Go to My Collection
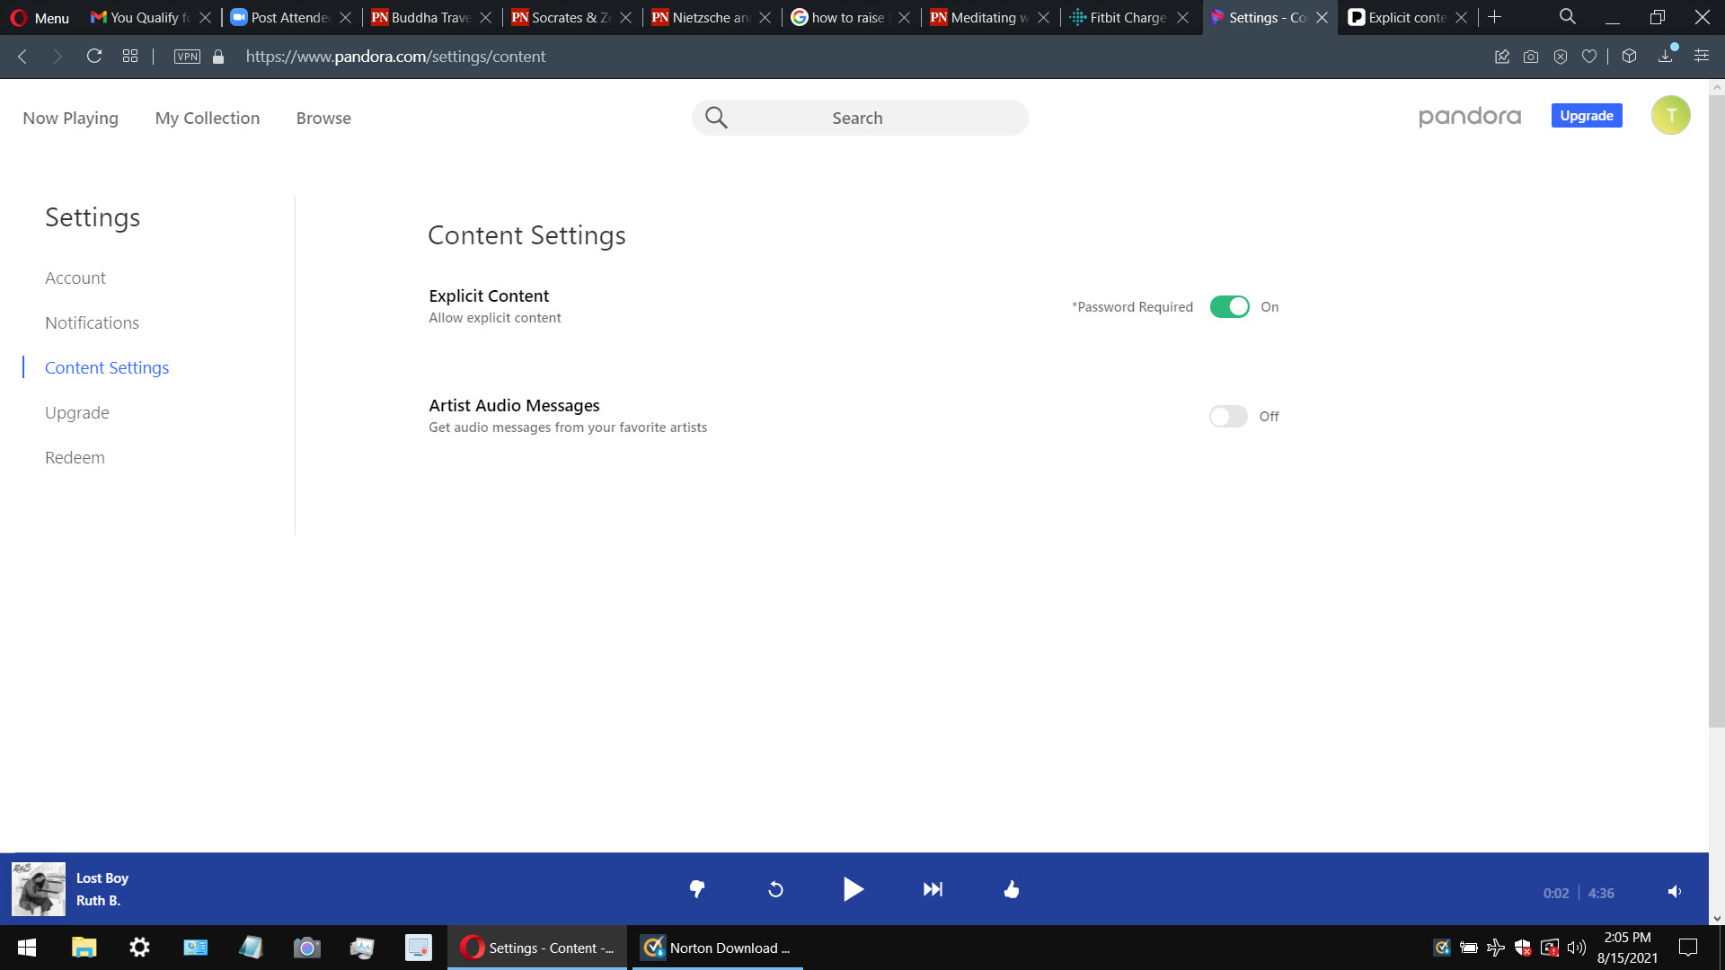The image size is (1725, 970). [x=207, y=118]
